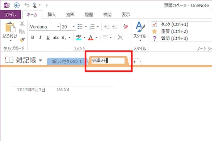Apply the text highlight color
Image resolution: width=212 pixels, height=141 pixels.
click(x=79, y=37)
